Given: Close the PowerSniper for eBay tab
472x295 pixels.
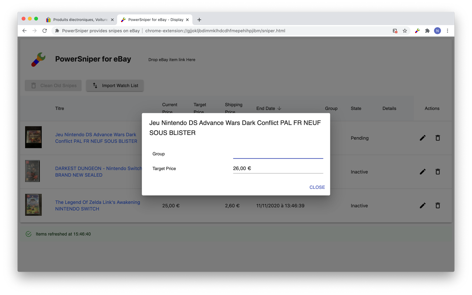Looking at the screenshot, I should coord(187,20).
